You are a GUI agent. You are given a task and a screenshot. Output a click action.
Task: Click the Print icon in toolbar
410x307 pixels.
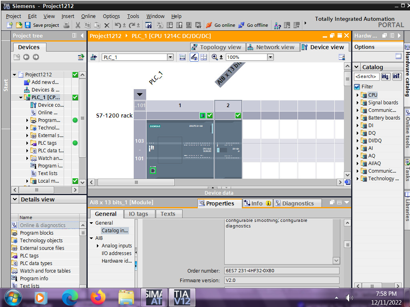67,25
